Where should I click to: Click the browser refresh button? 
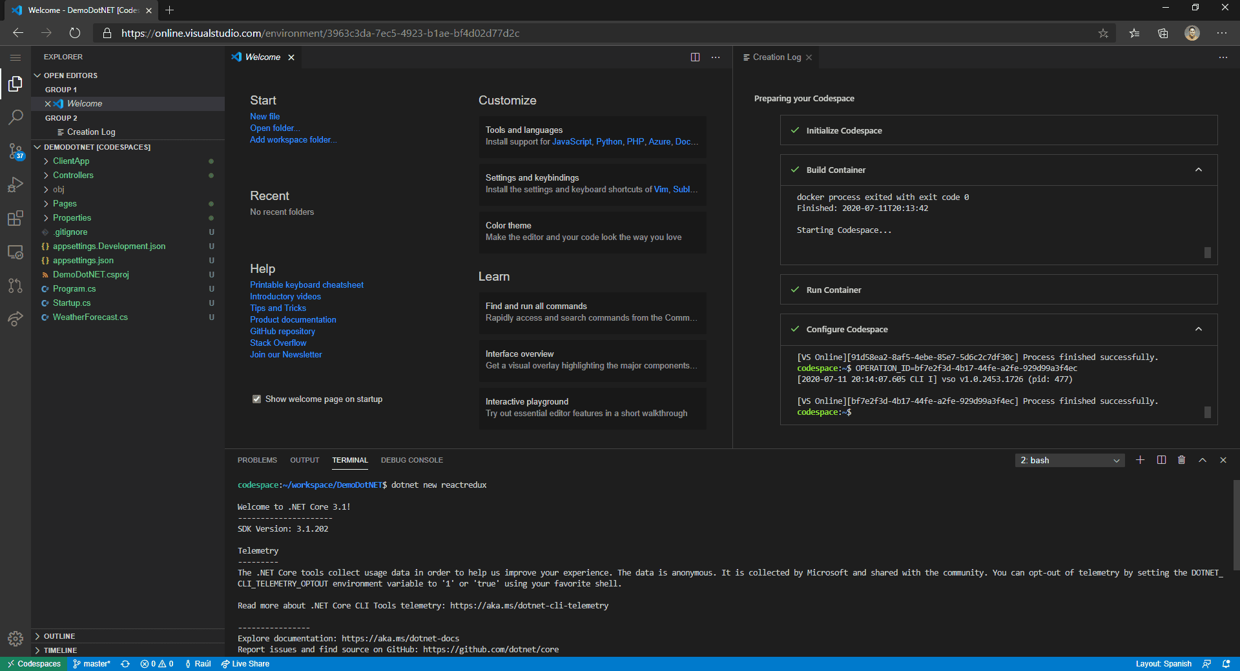(75, 33)
